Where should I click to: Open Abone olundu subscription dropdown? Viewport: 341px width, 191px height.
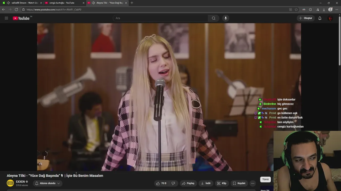(48, 183)
